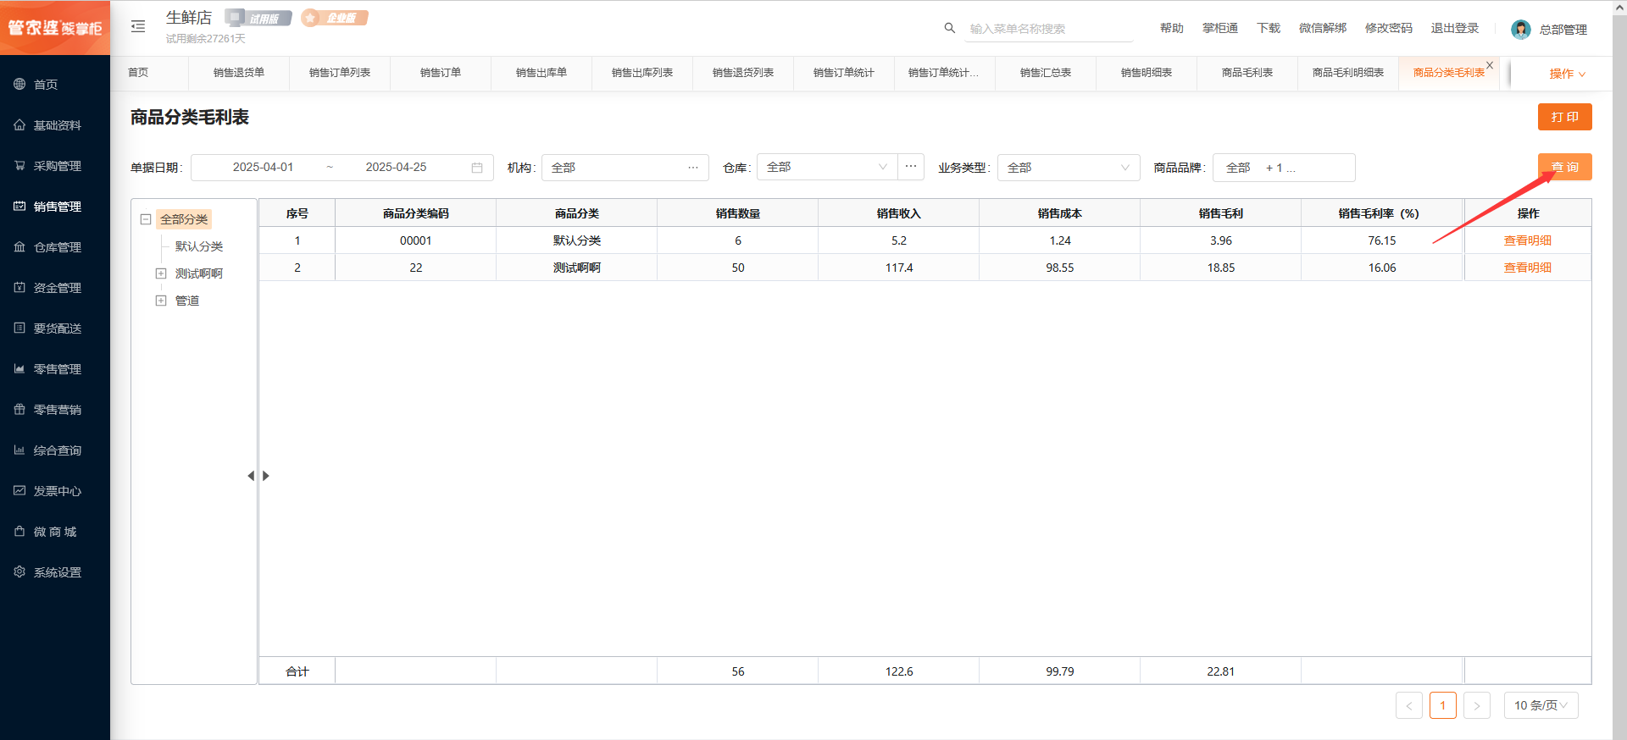Click 退出登录 link

coord(1455,28)
